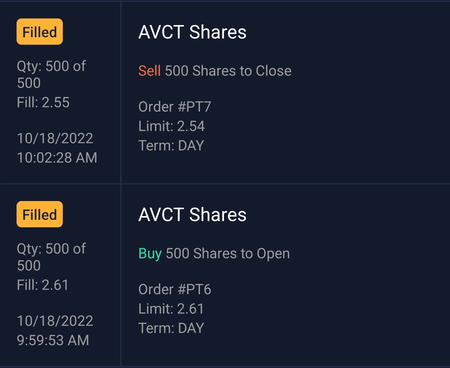Screen dimensions: 450x368
Task: Tap the quantity text in the buy order
Action: click(x=51, y=257)
